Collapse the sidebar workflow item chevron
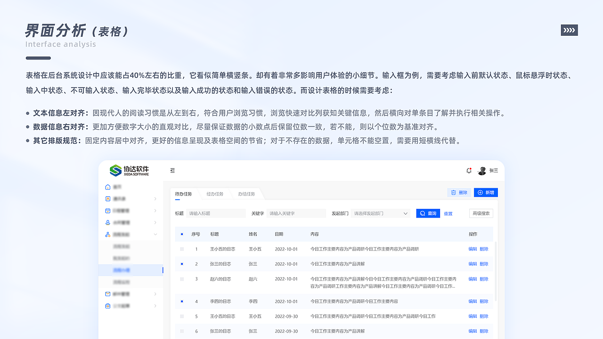 (x=155, y=234)
